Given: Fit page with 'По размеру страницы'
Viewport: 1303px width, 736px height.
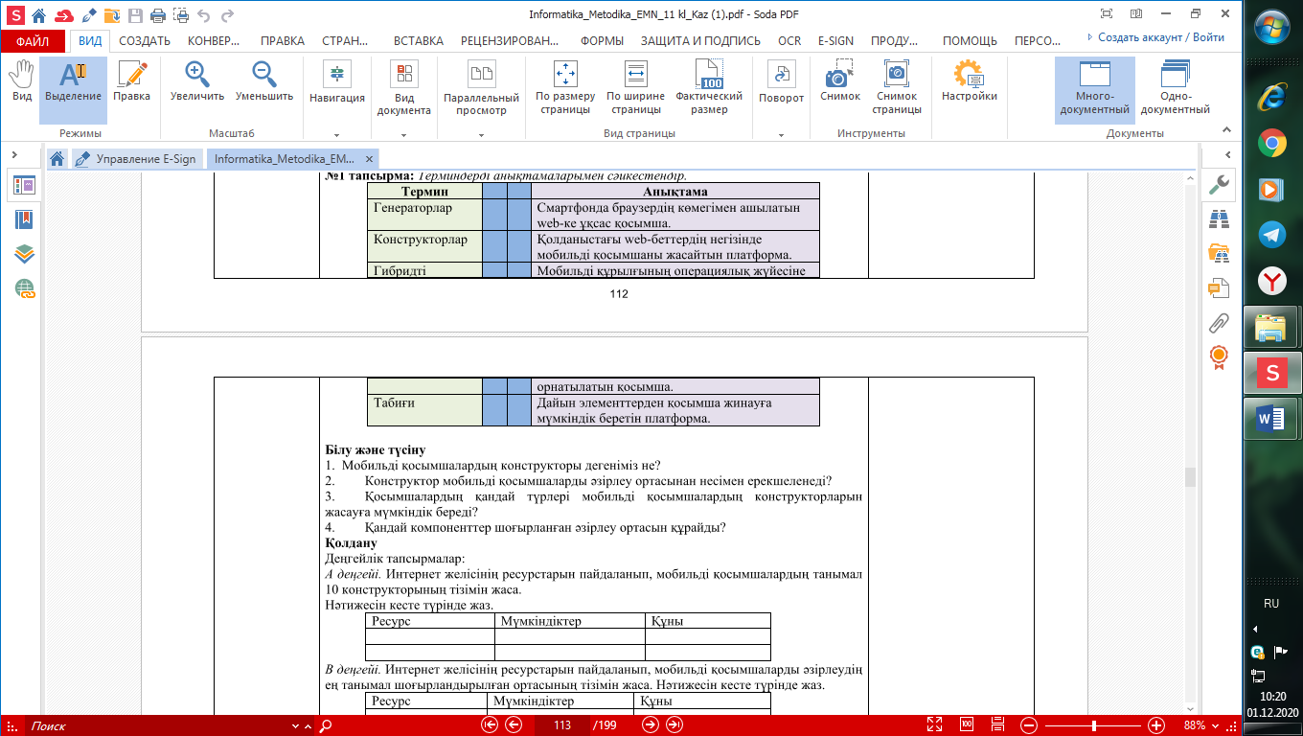Looking at the screenshot, I should point(565,88).
